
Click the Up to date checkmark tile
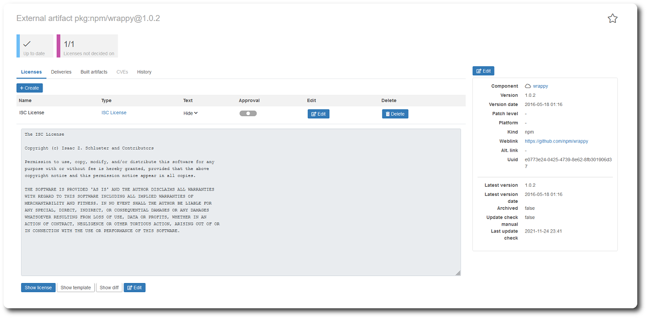pos(35,46)
